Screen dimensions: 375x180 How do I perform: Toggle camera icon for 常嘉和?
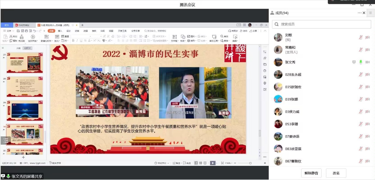367,50
